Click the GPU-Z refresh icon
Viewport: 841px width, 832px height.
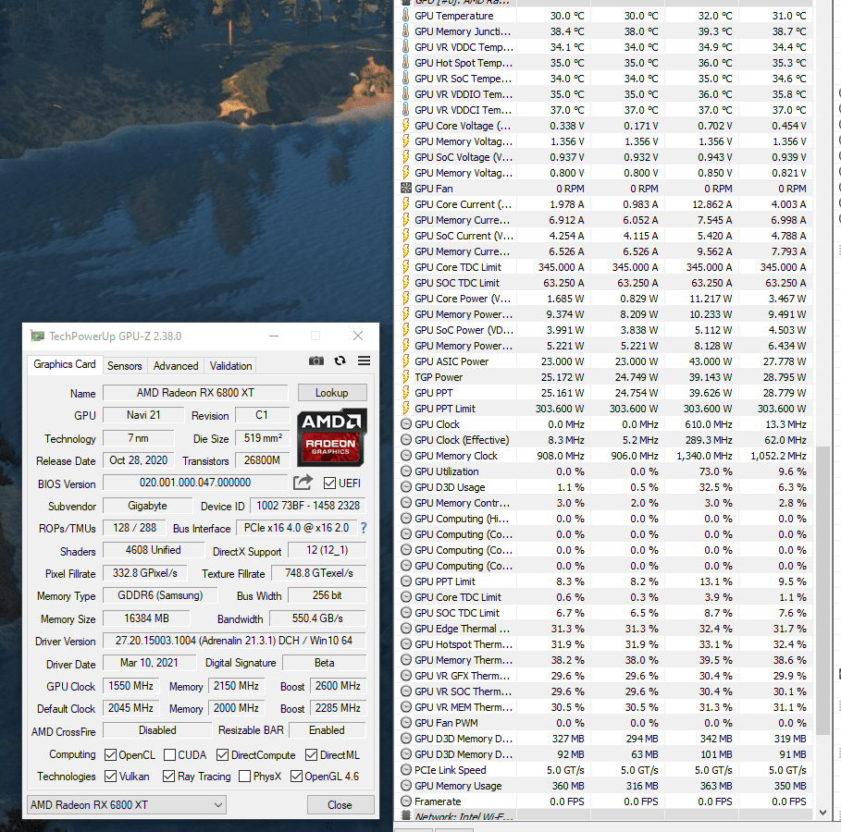[x=340, y=361]
